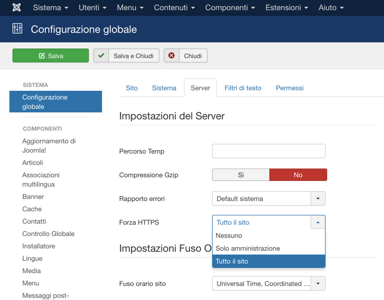The width and height of the screenshot is (384, 300).
Task: Open Associazioni multilingua sidebar link
Action: pos(41,180)
